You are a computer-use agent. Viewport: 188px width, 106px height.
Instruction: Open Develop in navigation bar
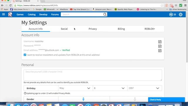coord(43,14)
